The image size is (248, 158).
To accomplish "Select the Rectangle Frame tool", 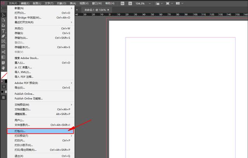I will click(3, 41).
